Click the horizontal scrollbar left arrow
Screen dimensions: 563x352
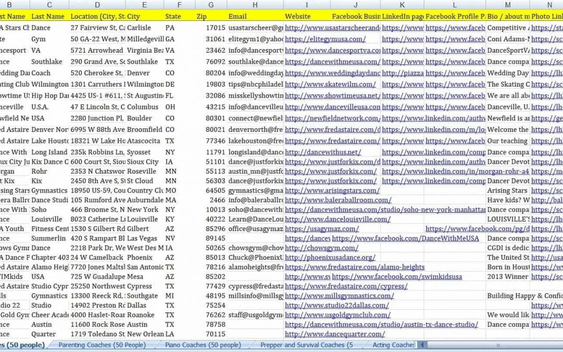[x=423, y=345]
